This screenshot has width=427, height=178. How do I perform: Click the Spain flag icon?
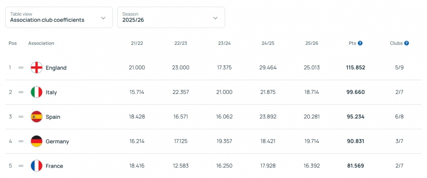point(36,117)
